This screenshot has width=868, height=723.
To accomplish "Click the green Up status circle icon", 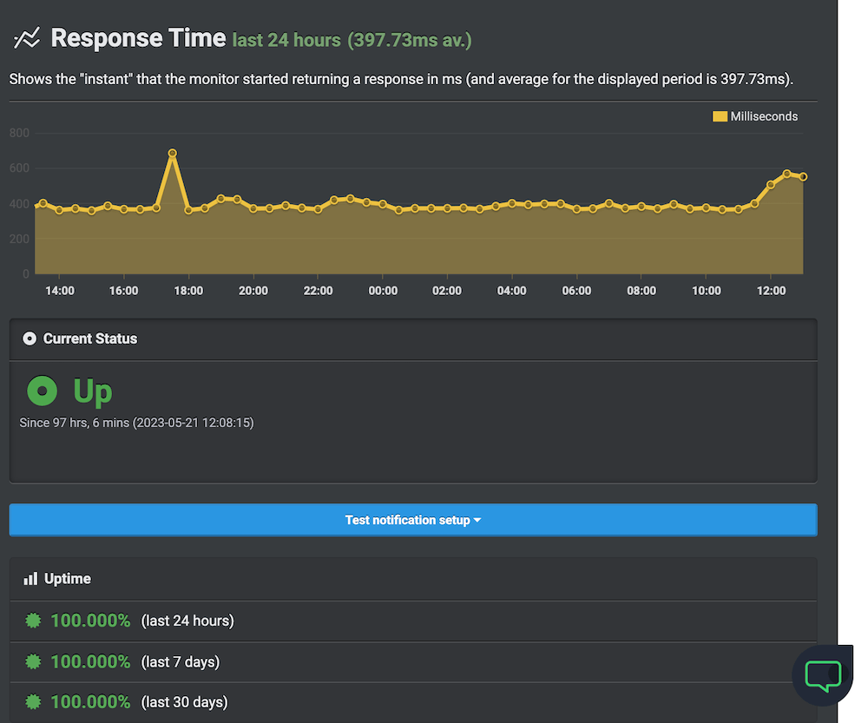I will (42, 391).
